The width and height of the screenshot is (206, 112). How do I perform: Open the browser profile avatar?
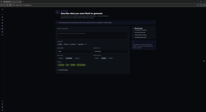[202, 5]
